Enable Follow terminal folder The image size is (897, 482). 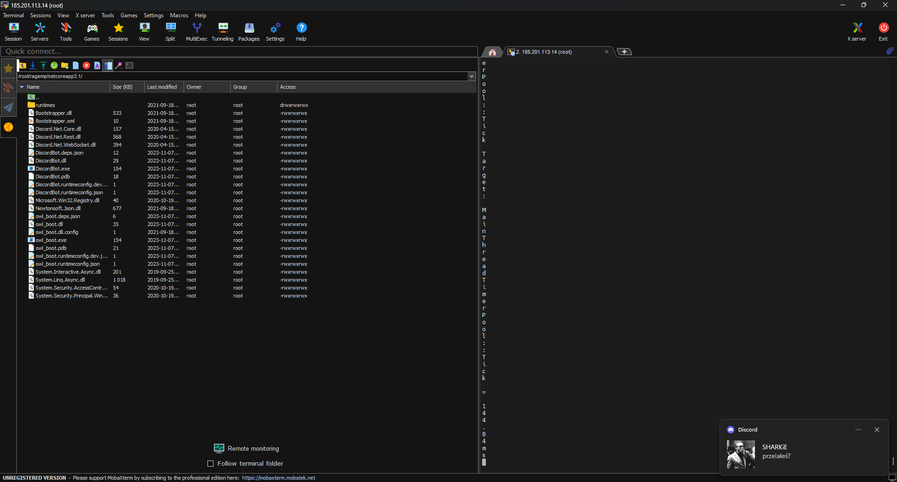pos(211,463)
